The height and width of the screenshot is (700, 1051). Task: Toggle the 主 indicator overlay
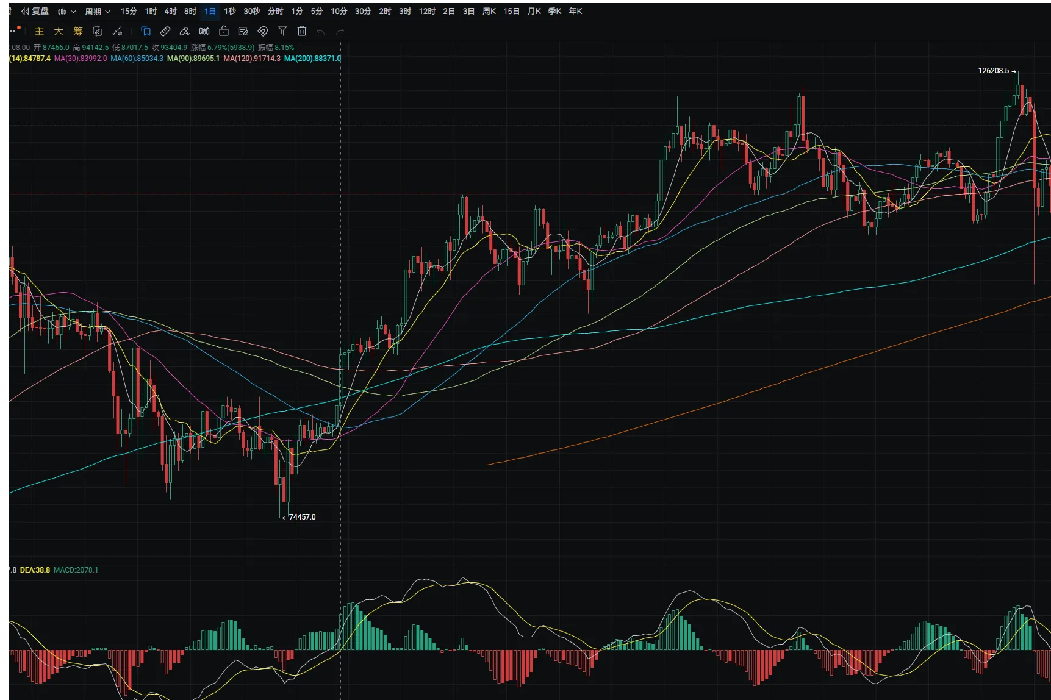(39, 31)
